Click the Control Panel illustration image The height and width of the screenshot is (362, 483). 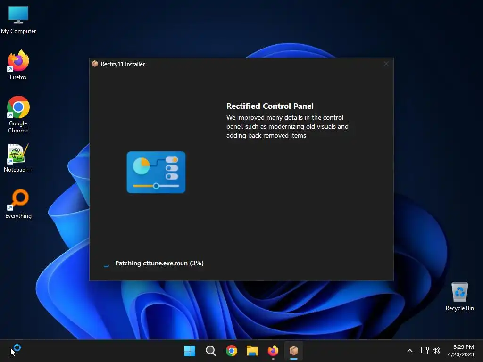coord(156,172)
